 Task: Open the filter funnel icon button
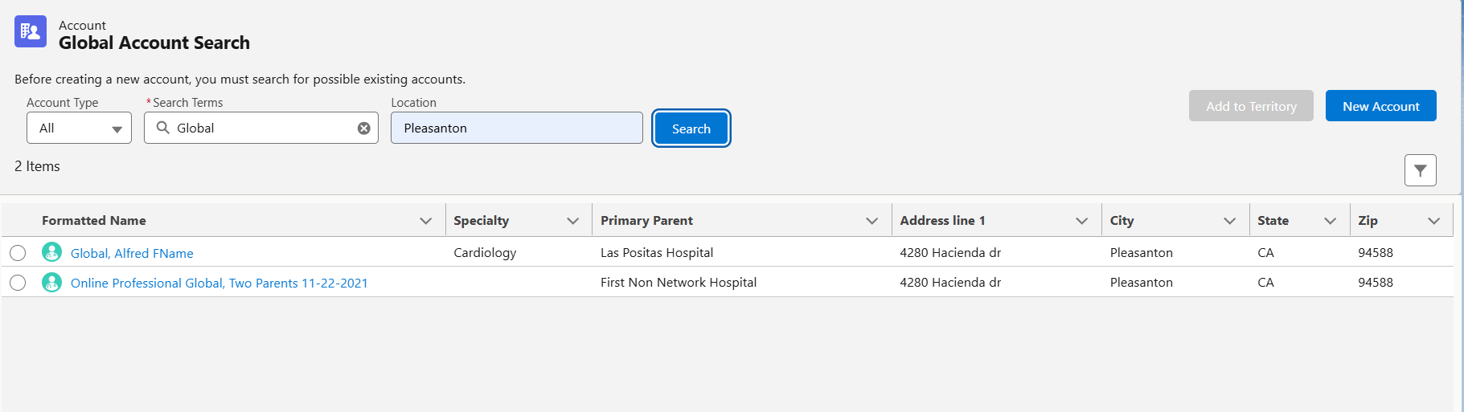point(1420,170)
